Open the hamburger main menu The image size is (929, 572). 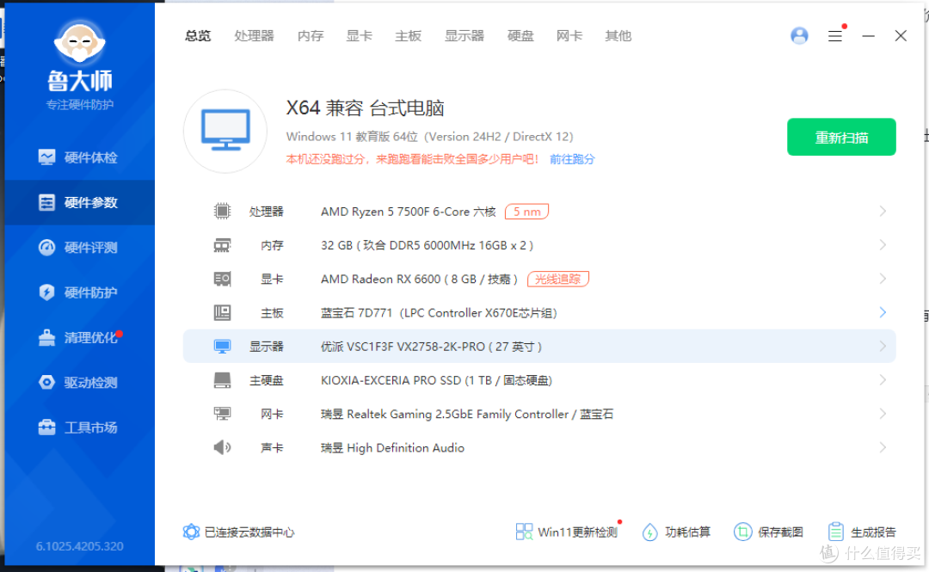835,36
